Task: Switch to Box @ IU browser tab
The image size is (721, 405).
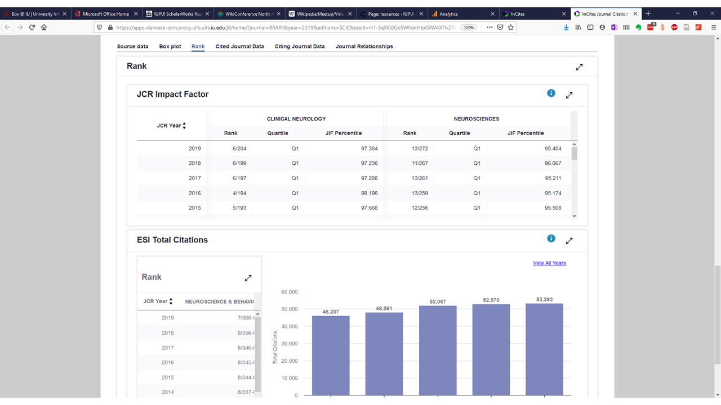Action: pyautogui.click(x=35, y=13)
